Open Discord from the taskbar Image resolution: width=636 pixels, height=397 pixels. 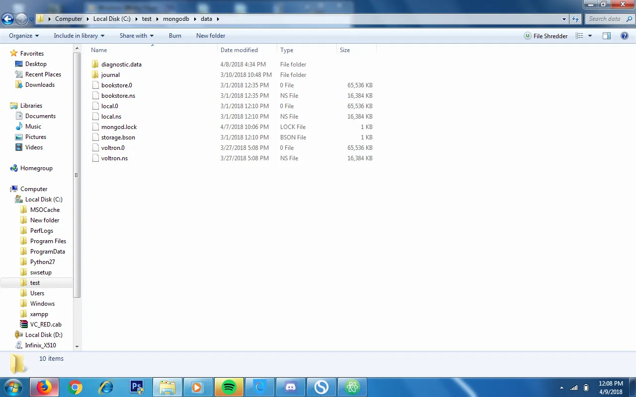pos(291,387)
